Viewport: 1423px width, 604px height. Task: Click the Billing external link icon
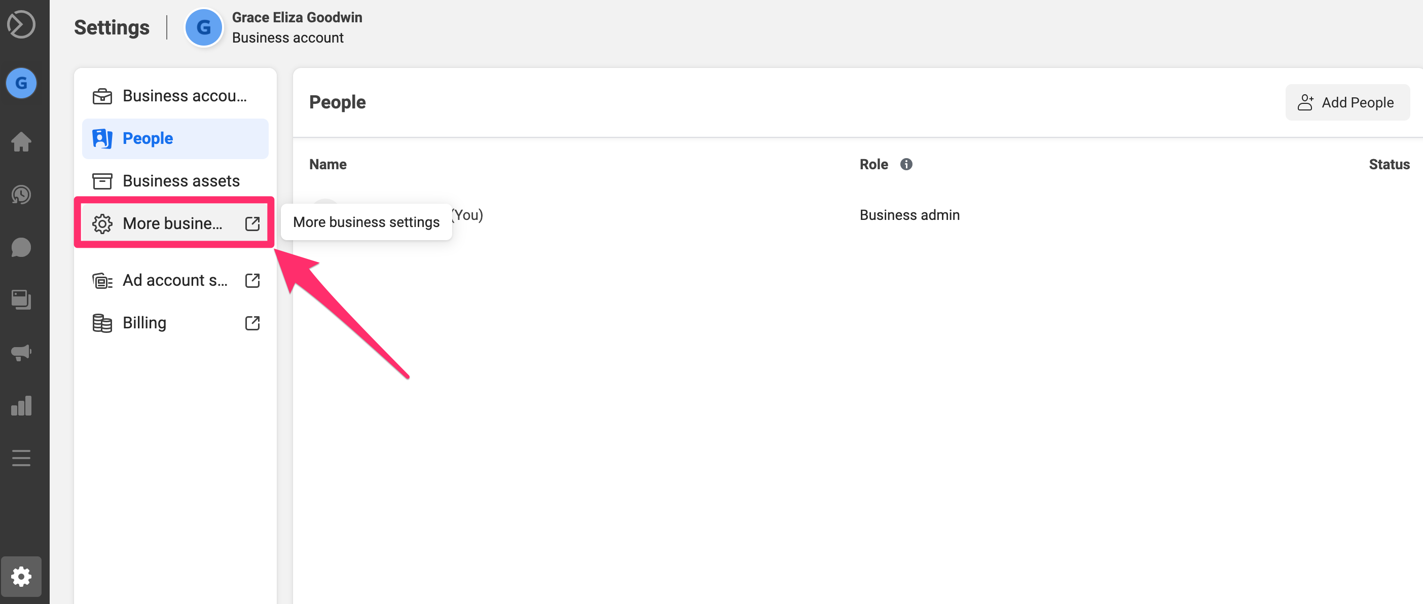(253, 323)
